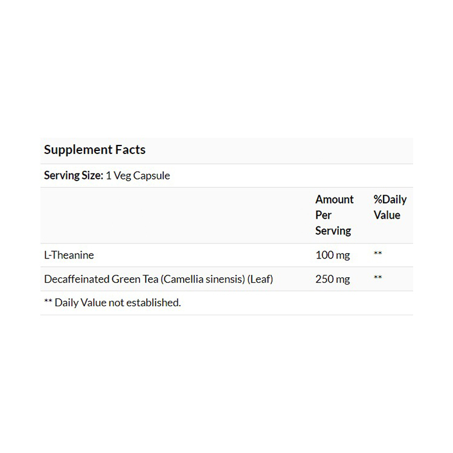Select the L-Theanine ingredient row label
This screenshot has width=453, height=453.
coord(69,255)
